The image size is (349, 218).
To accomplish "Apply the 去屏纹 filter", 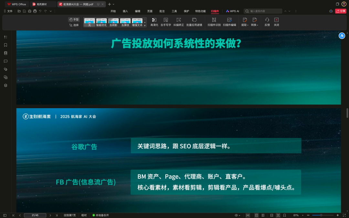I will click(125, 23).
